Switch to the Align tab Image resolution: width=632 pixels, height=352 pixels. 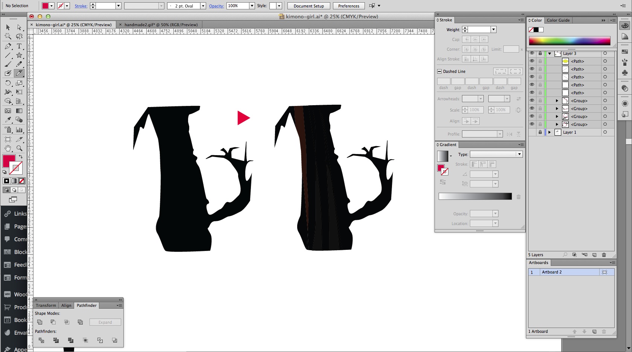pyautogui.click(x=66, y=305)
